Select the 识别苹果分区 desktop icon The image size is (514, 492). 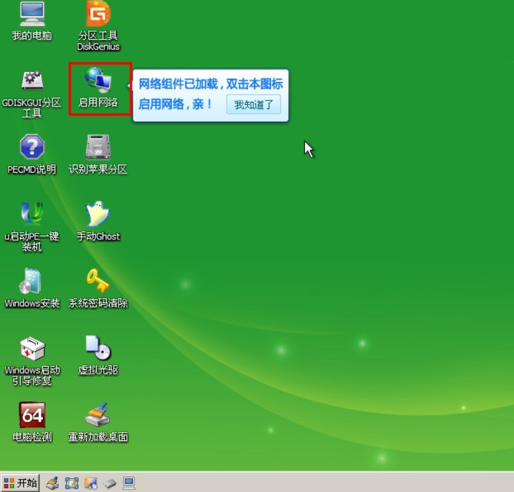pos(99,147)
